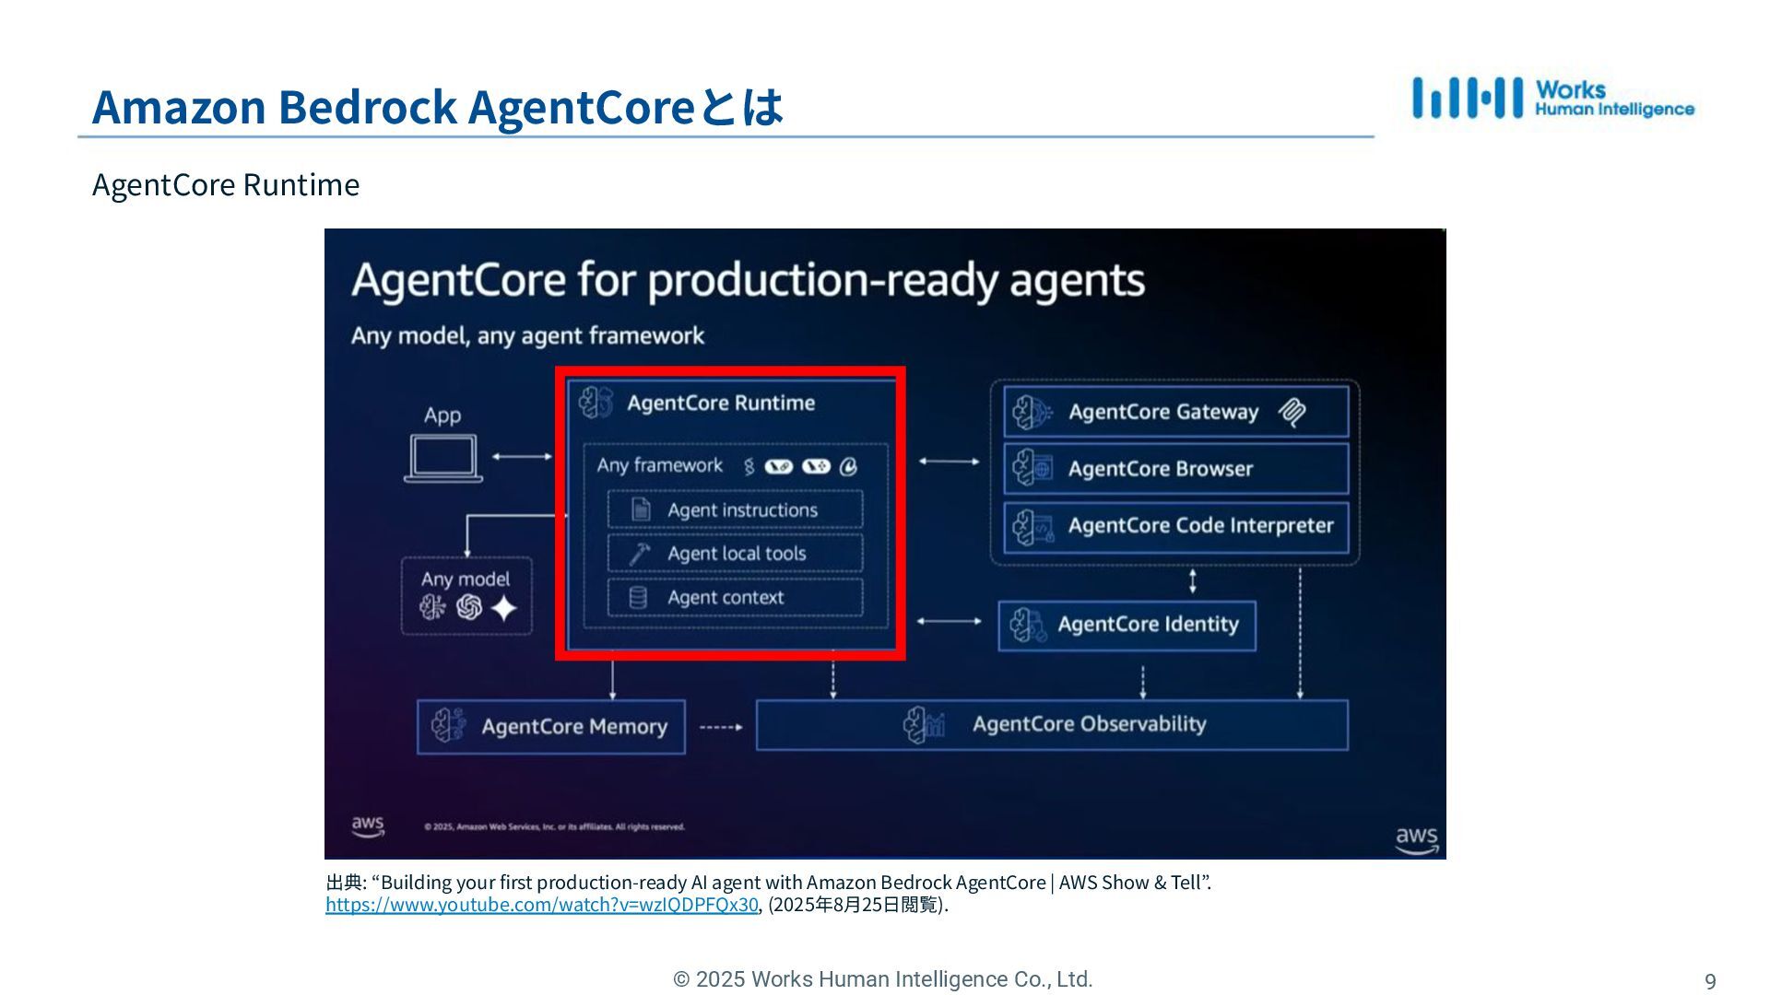Click the AgentCore Memory brain icon
The image size is (1770, 995).
[449, 726]
